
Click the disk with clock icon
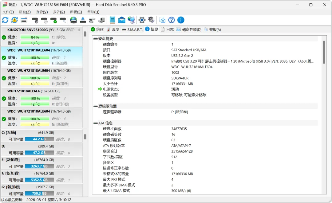pyautogui.click(x=44, y=20)
